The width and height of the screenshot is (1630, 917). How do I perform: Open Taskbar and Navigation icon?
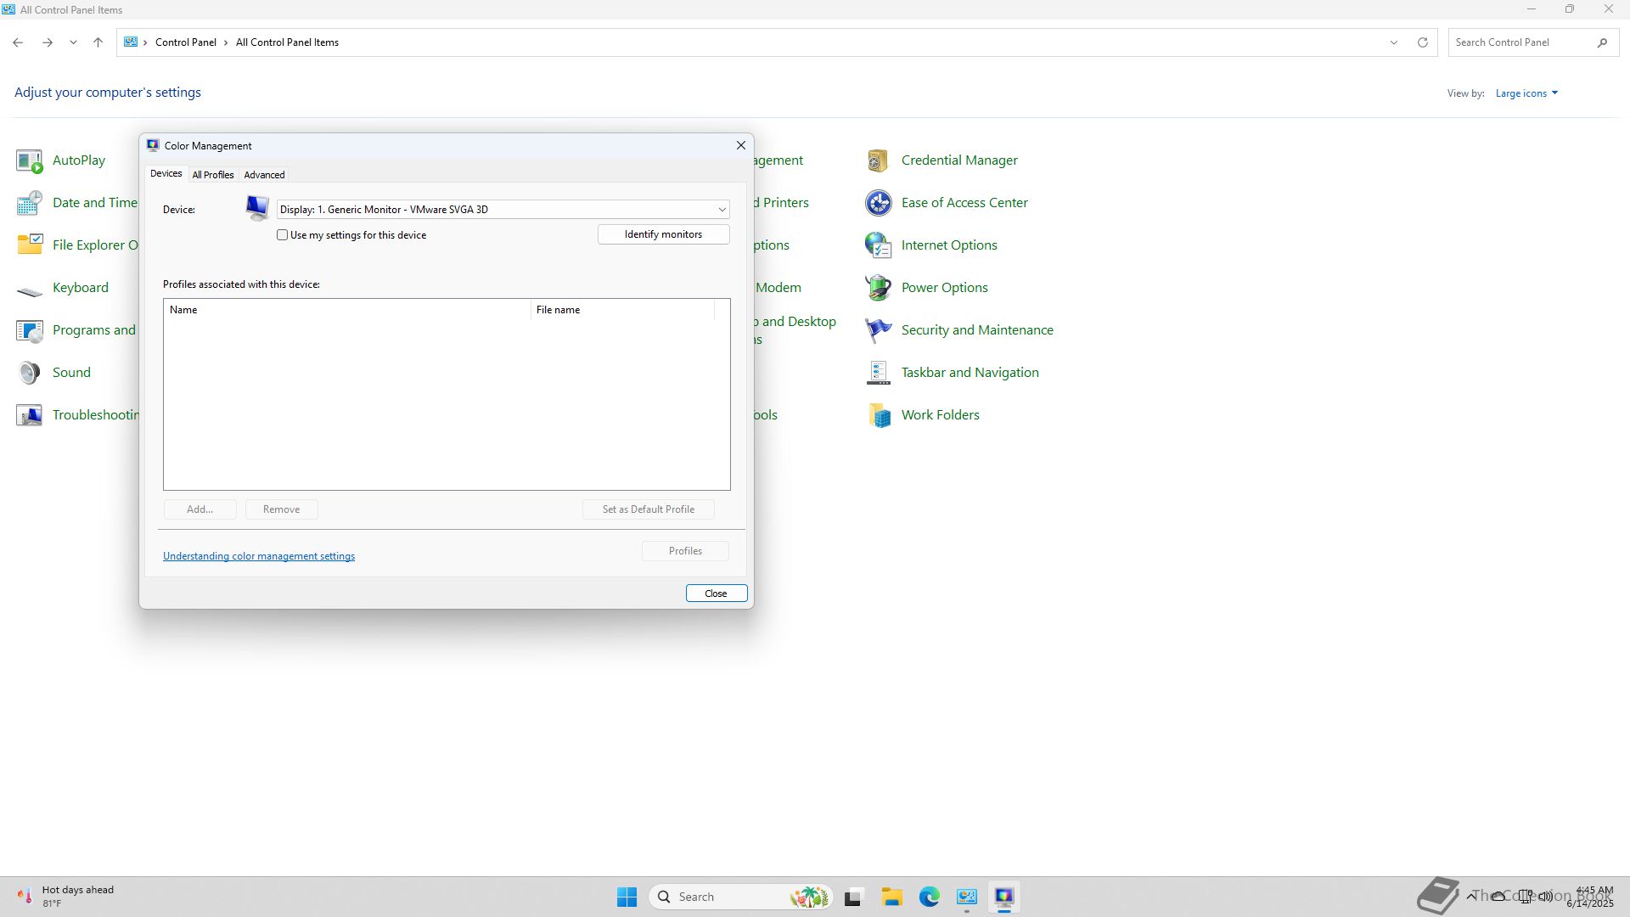click(878, 373)
